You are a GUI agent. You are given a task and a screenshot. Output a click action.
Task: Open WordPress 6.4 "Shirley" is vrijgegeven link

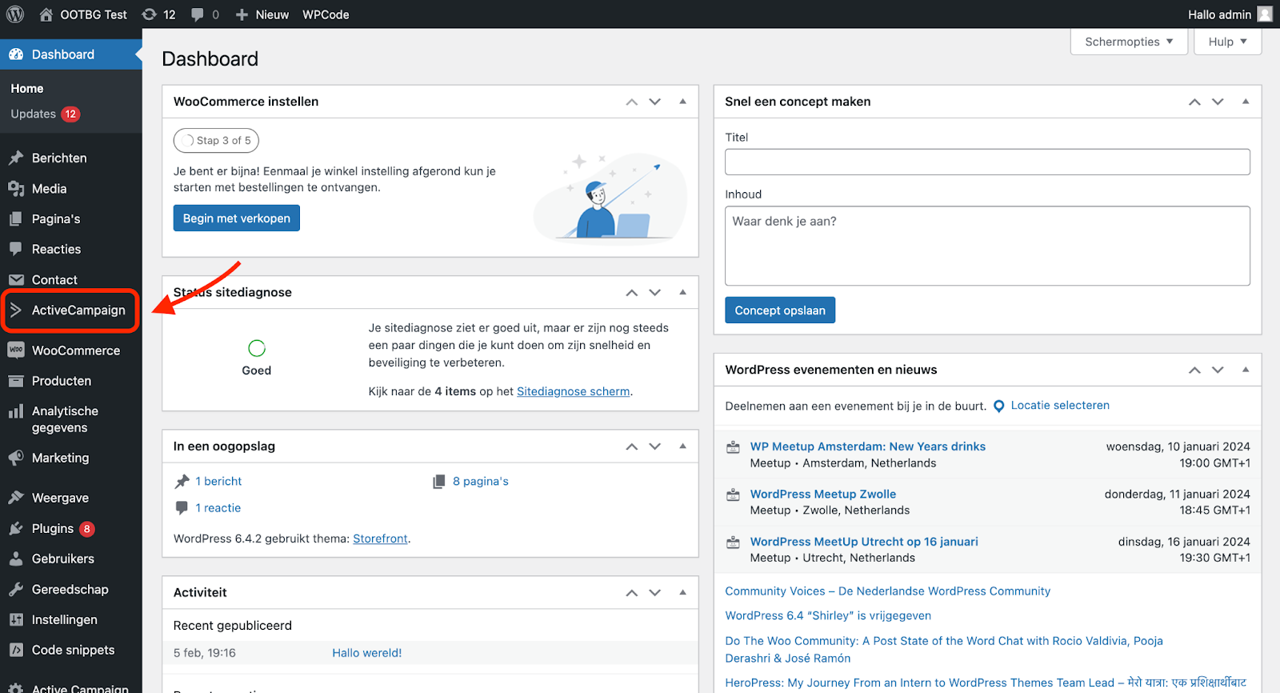coord(828,615)
